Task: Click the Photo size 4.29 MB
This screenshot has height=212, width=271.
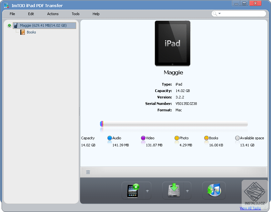Action: tap(186, 145)
